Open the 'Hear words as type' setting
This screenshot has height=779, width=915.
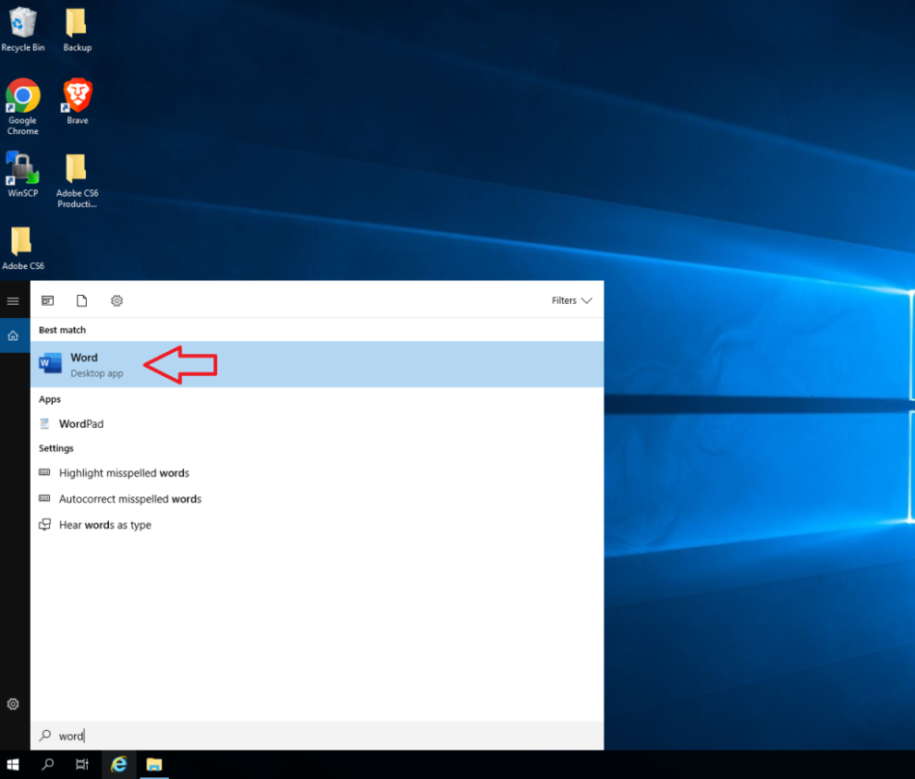(x=103, y=524)
